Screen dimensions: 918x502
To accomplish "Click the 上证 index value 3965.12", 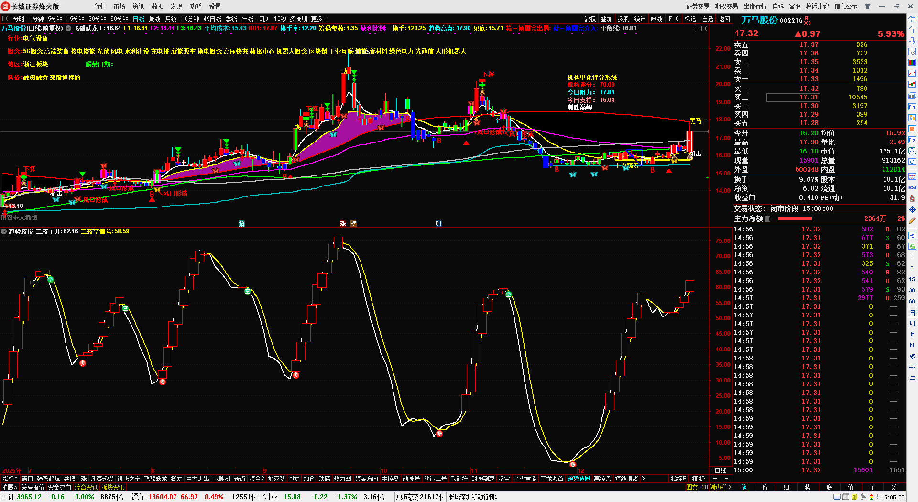I will pyautogui.click(x=29, y=497).
